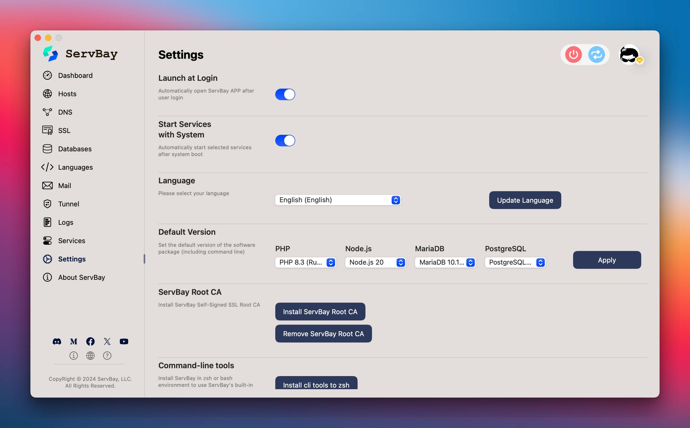
Task: Open the YouTube link icon
Action: pyautogui.click(x=124, y=341)
